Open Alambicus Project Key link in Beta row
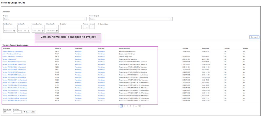This screenshot has width=263, height=119. pos(101,54)
